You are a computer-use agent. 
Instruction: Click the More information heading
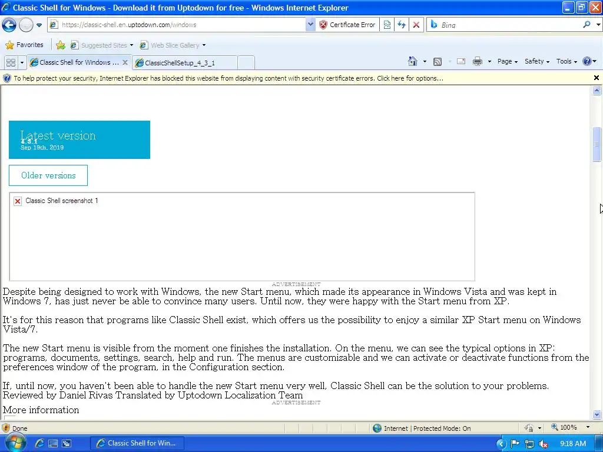point(41,410)
